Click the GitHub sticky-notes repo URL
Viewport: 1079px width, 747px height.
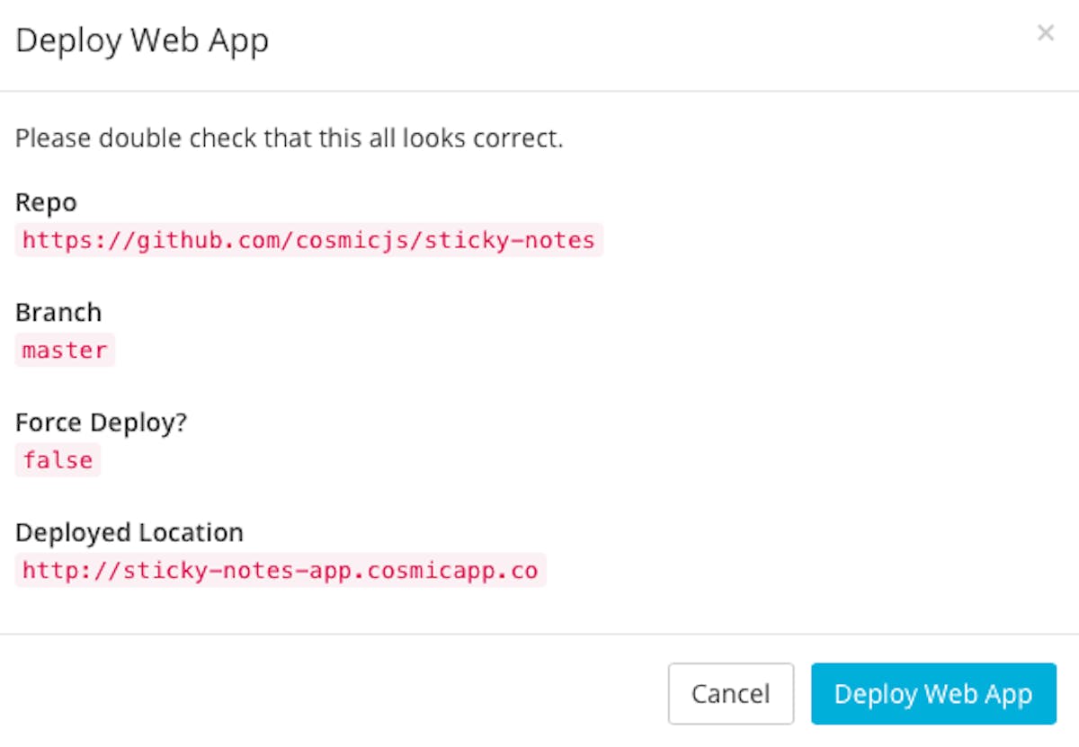(308, 240)
